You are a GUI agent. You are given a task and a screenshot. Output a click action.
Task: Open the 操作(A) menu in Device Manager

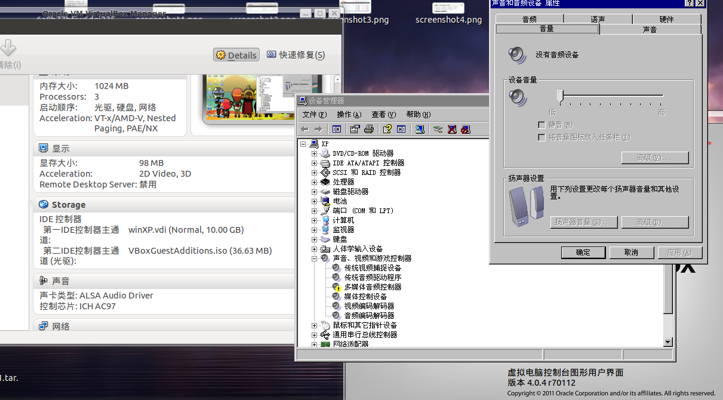pos(349,115)
